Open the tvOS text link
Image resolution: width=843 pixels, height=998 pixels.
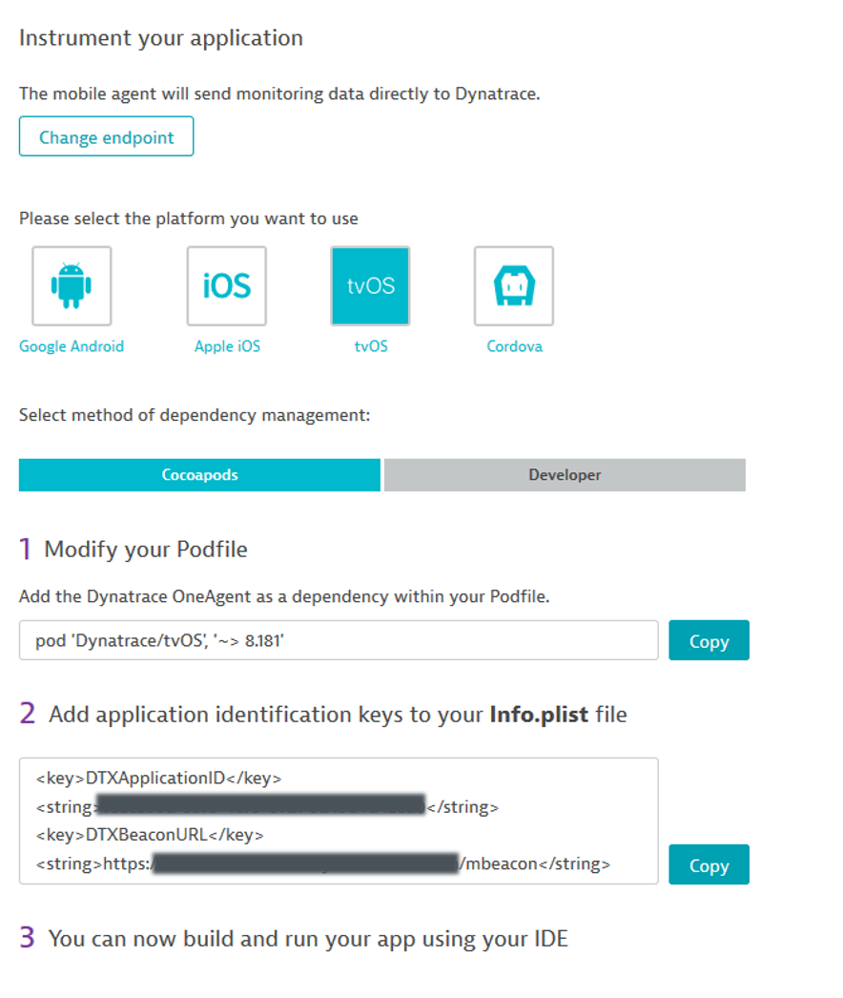[371, 346]
